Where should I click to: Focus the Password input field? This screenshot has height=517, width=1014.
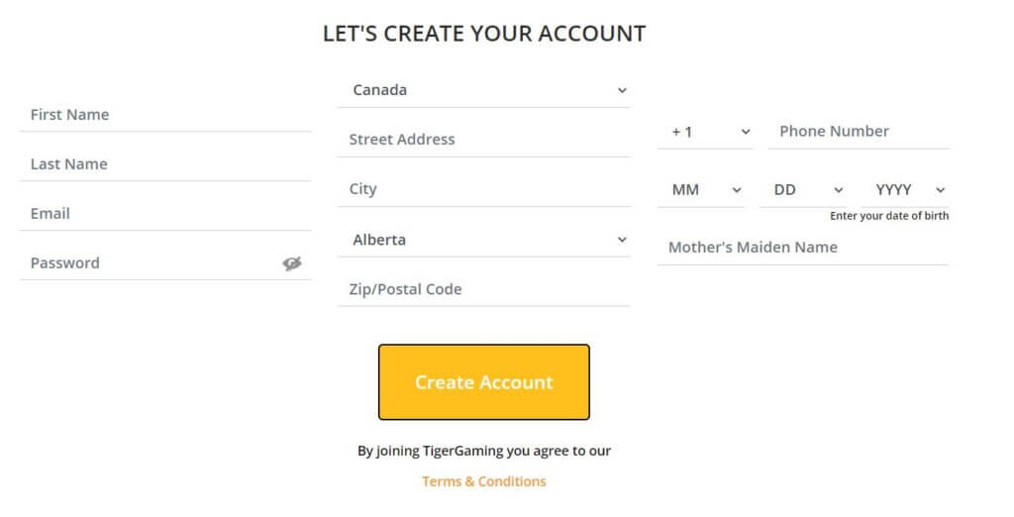pos(149,263)
